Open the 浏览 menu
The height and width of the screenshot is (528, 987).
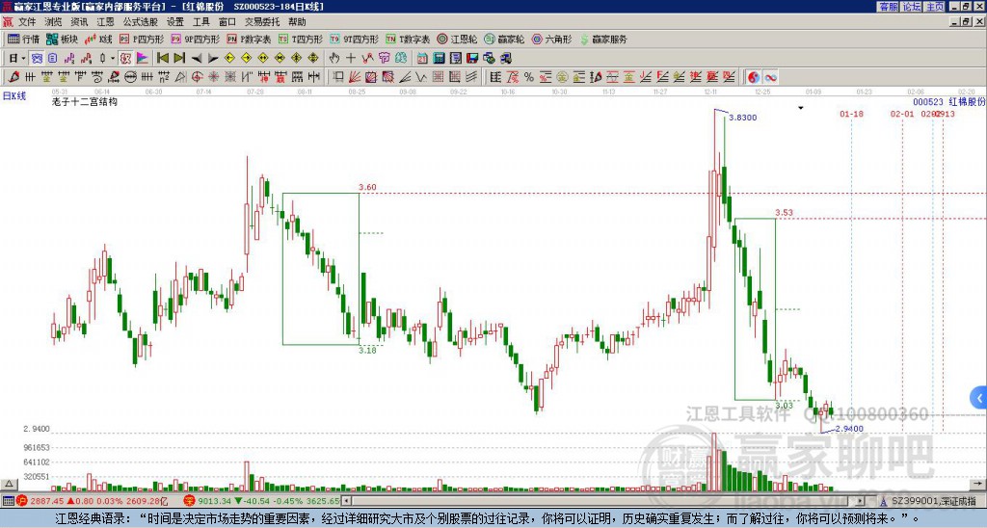(x=53, y=22)
